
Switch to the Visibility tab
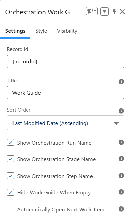pyautogui.click(x=67, y=31)
